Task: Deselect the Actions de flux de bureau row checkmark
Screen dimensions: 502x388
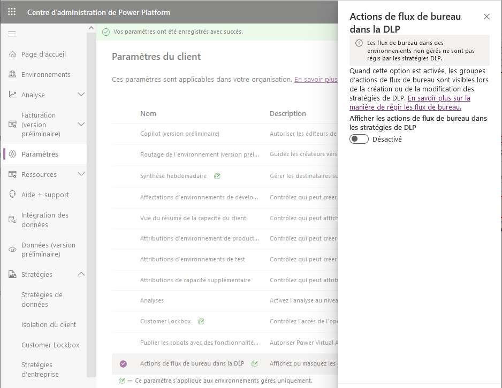Action: 123,364
